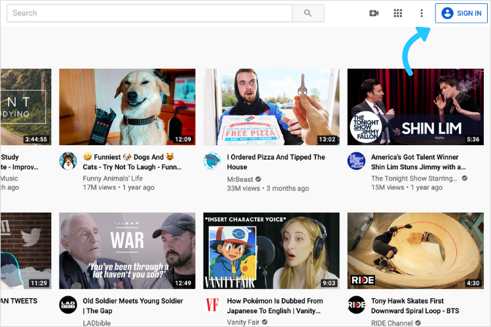Image resolution: width=491 pixels, height=327 pixels.
Task: Click 'The Tonight Show Starring...' channel name
Action: tap(414, 179)
